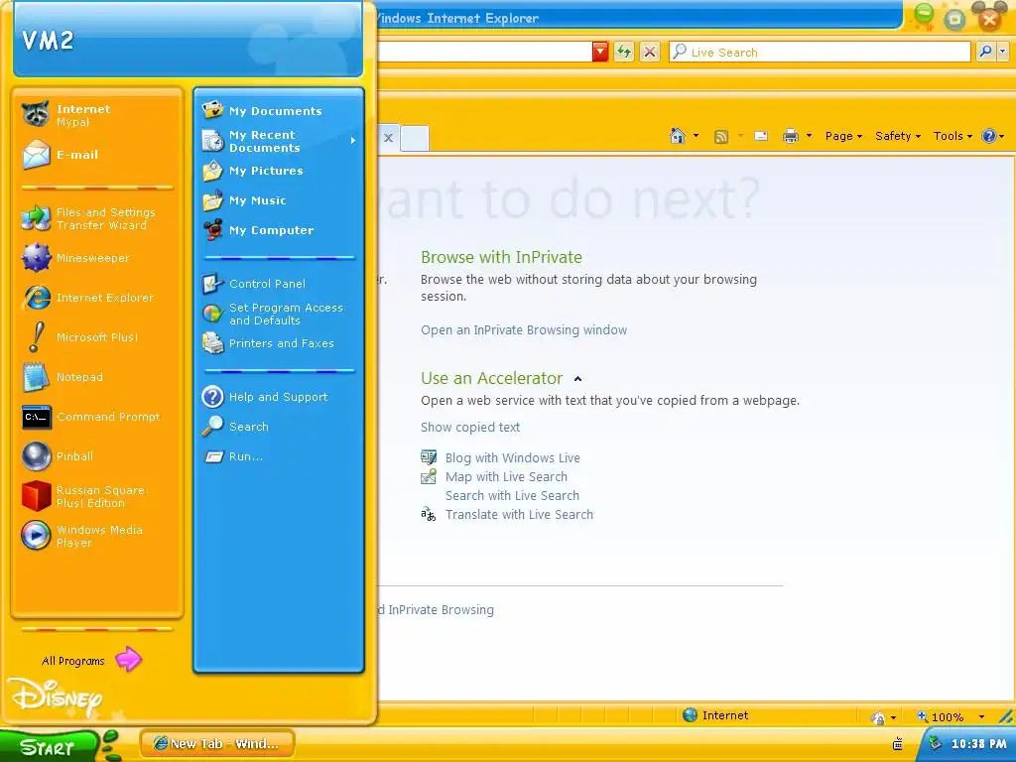The height and width of the screenshot is (762, 1016).
Task: Open the E-mail envelope icon
Action: 36,155
